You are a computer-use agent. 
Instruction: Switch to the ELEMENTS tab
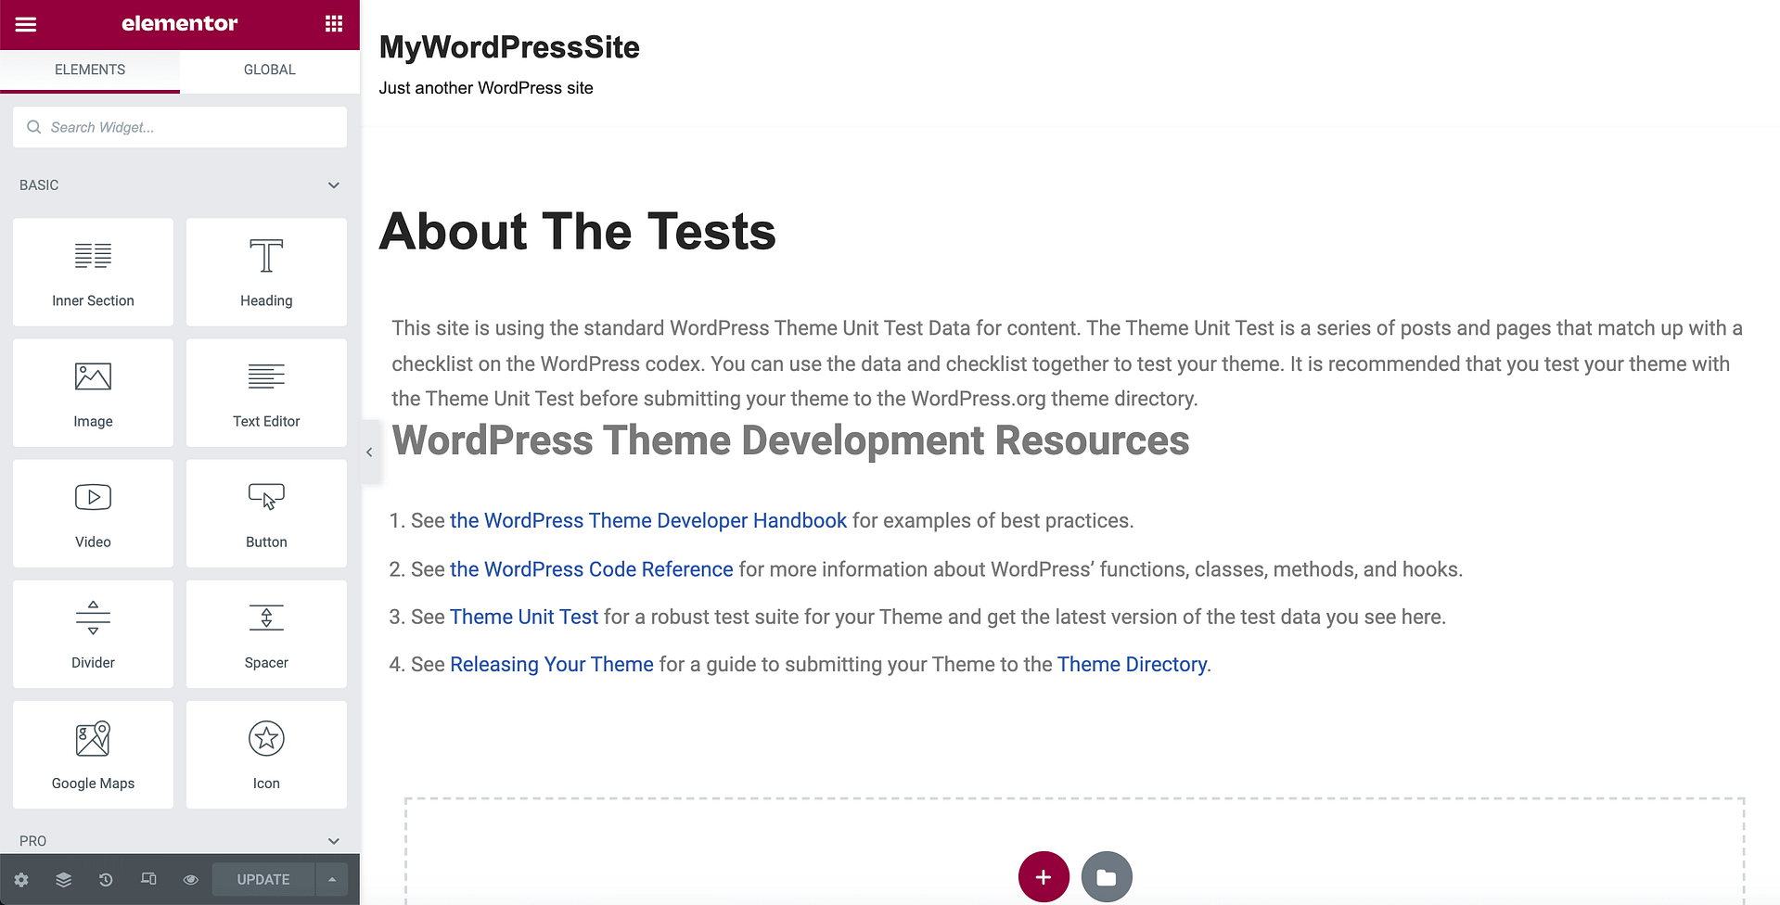[x=89, y=69]
